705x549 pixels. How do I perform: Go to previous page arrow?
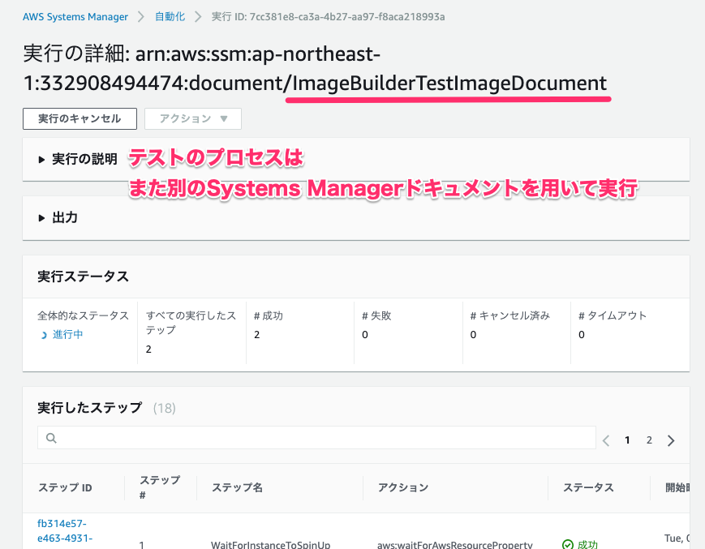point(606,440)
